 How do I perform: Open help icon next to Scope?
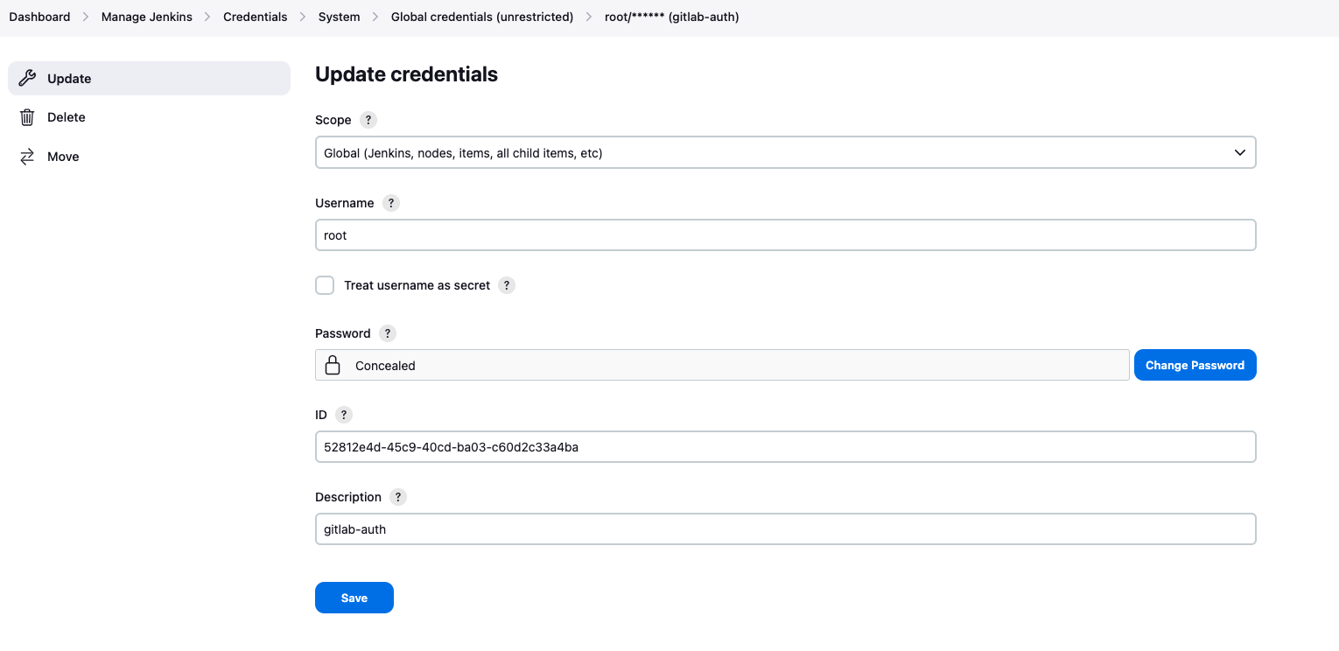point(368,120)
